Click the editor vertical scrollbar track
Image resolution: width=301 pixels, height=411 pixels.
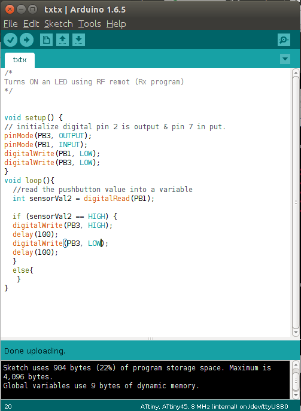(296, 202)
